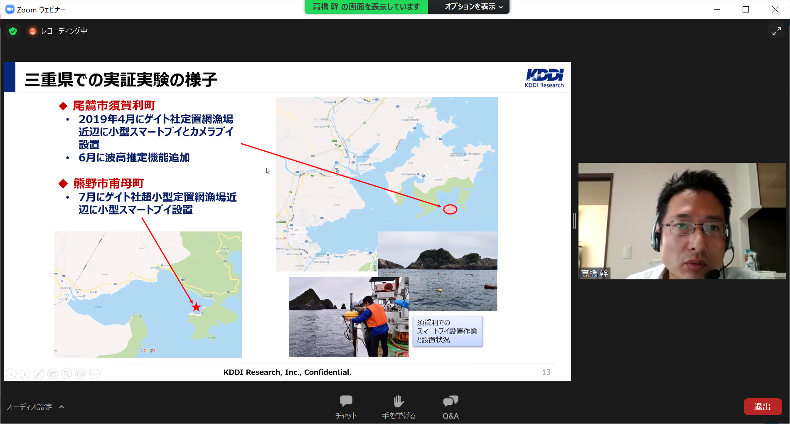Click the speaker video thumbnail of 高橋 幹

(682, 221)
